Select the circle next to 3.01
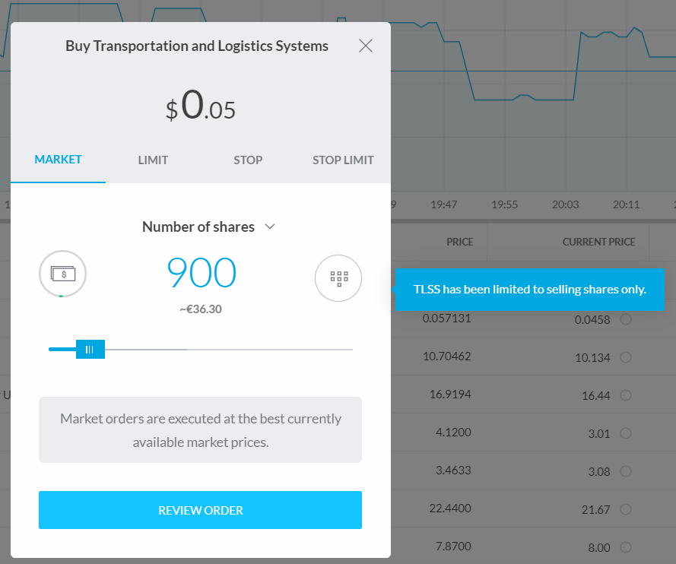 tap(626, 433)
